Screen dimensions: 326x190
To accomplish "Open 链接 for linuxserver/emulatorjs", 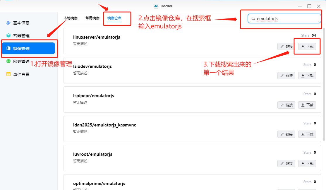I will click(x=286, y=47).
